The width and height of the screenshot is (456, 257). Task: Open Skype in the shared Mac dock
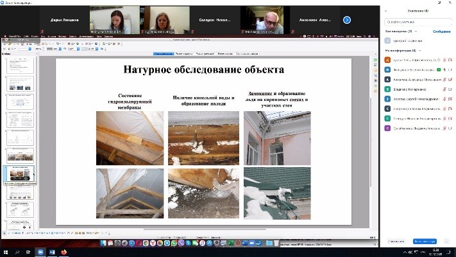coord(188,243)
